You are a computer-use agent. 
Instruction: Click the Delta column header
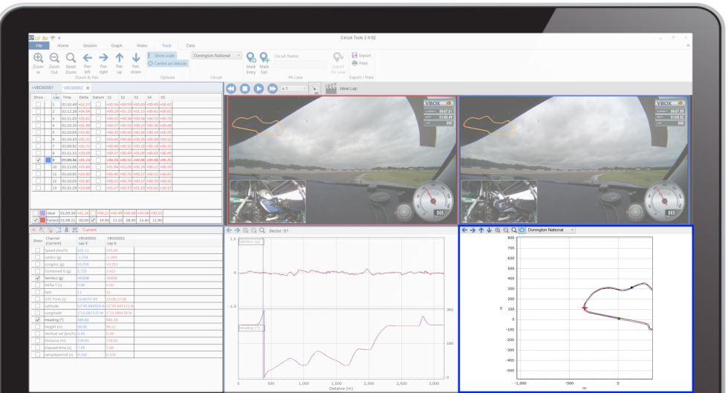click(x=83, y=97)
